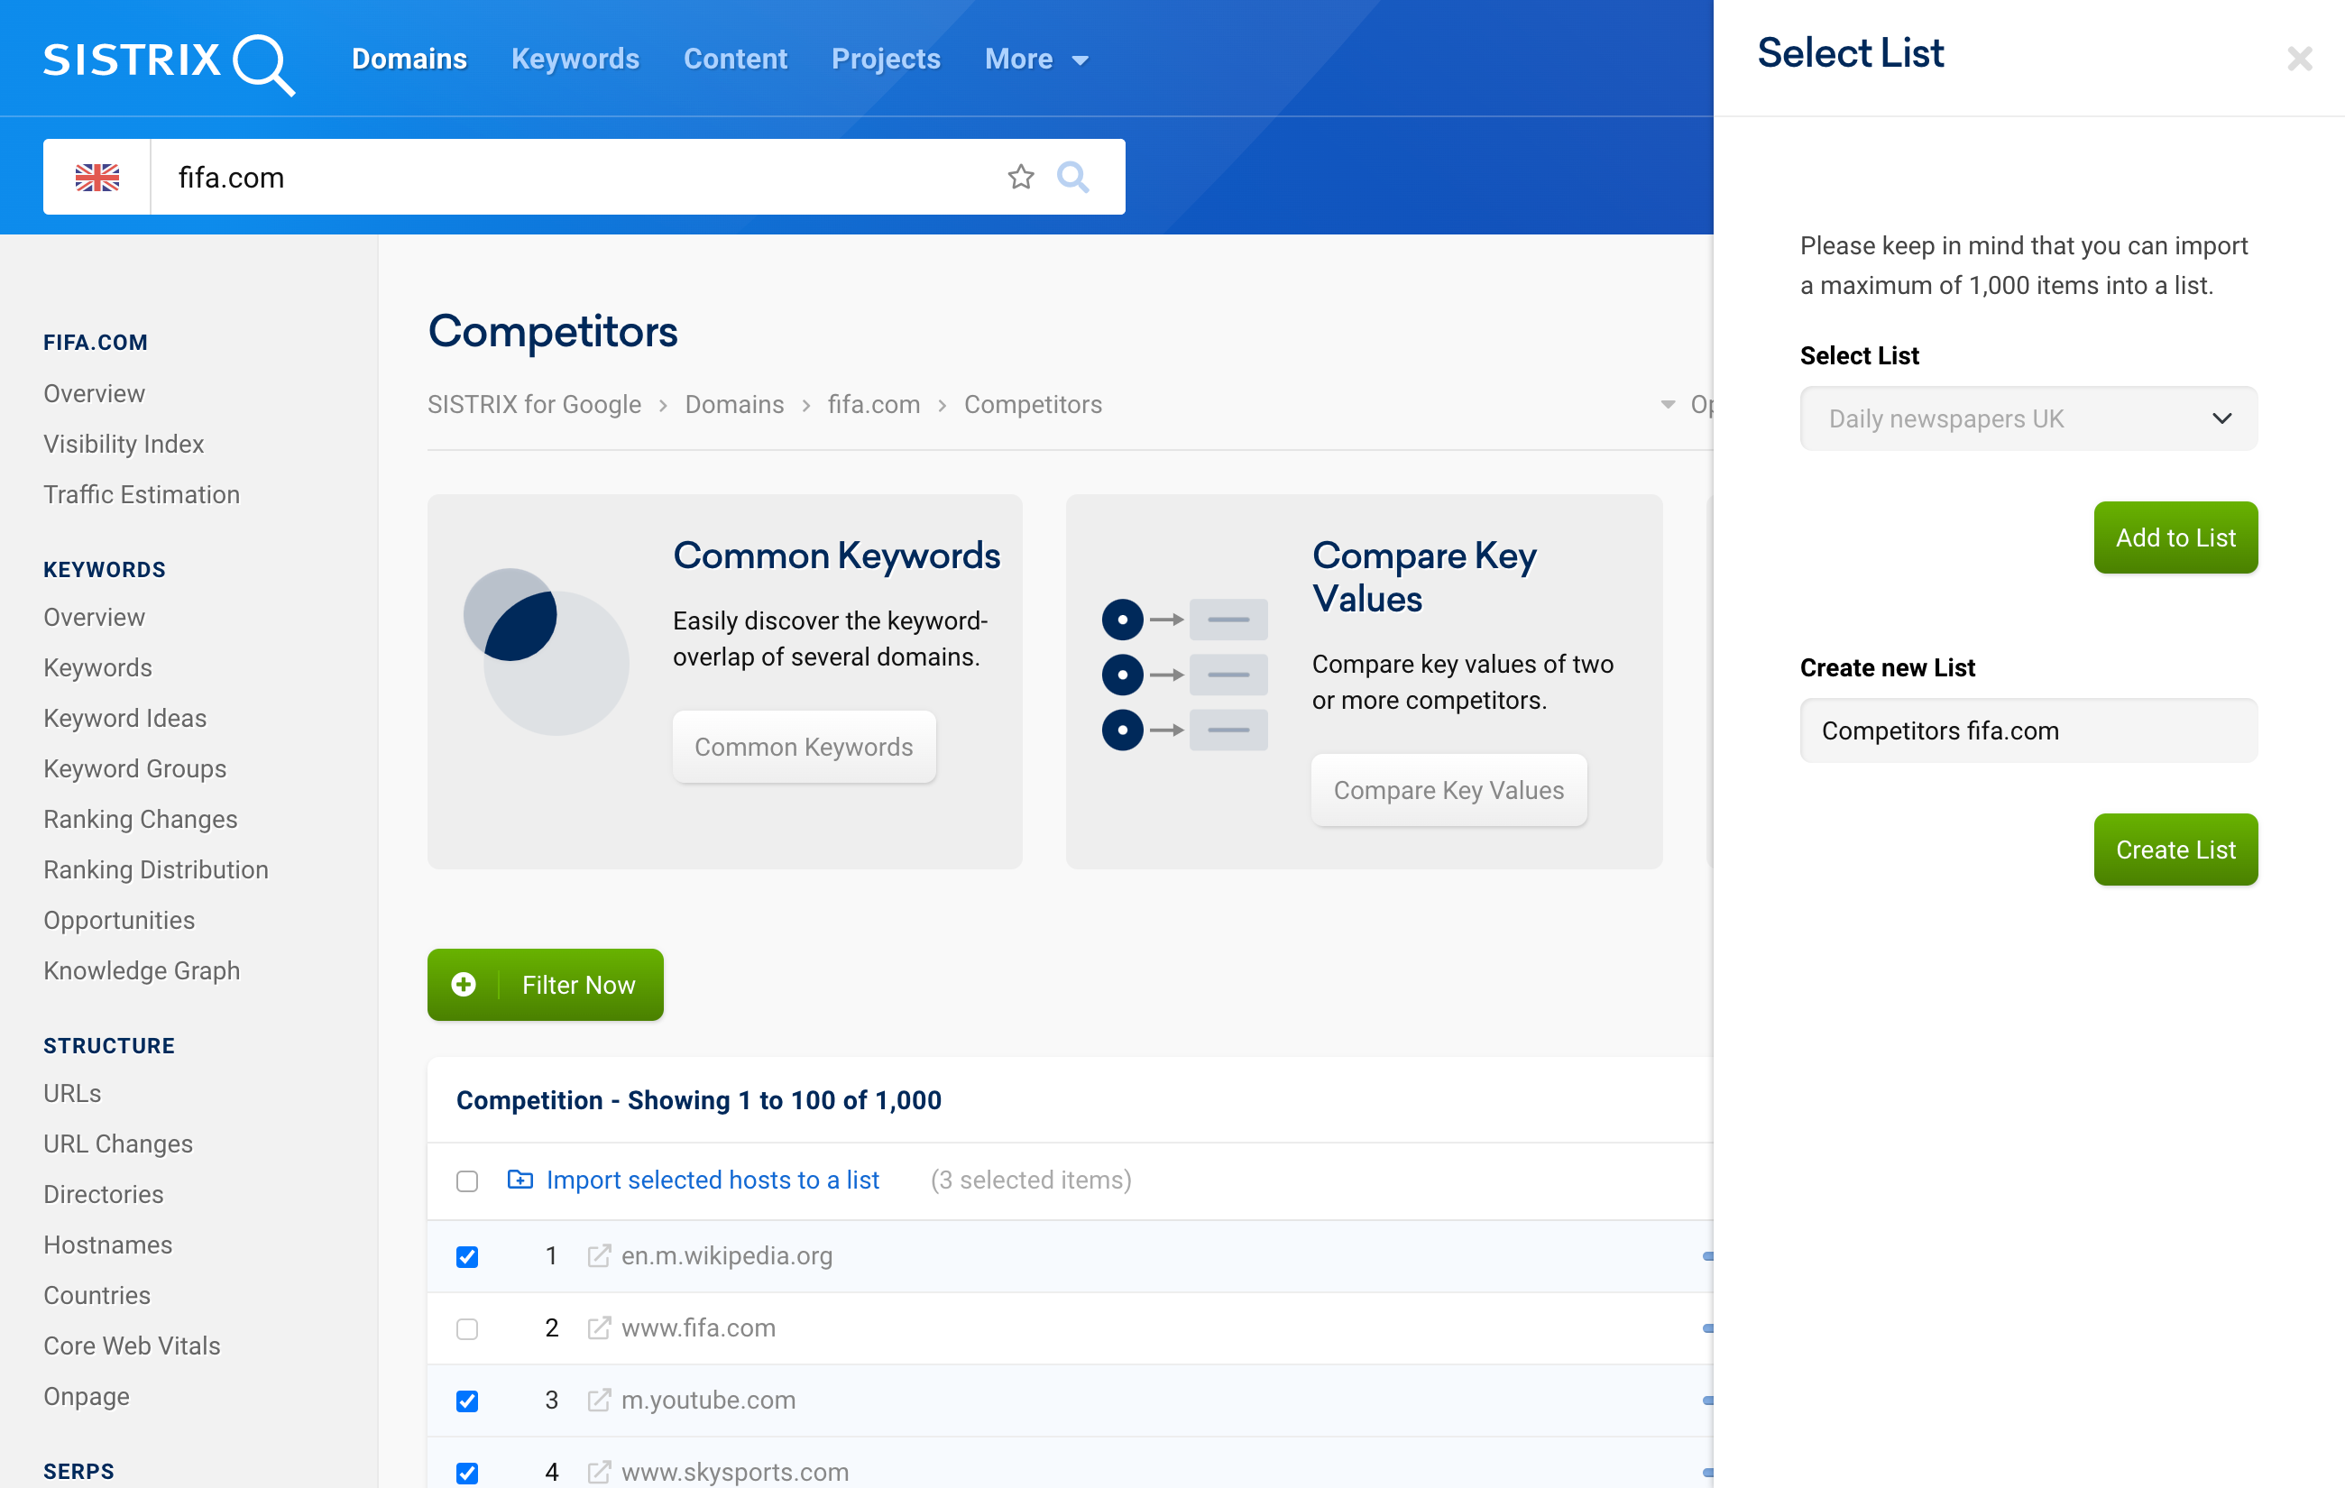Open Countries in sidebar
The height and width of the screenshot is (1488, 2345).
click(x=97, y=1296)
